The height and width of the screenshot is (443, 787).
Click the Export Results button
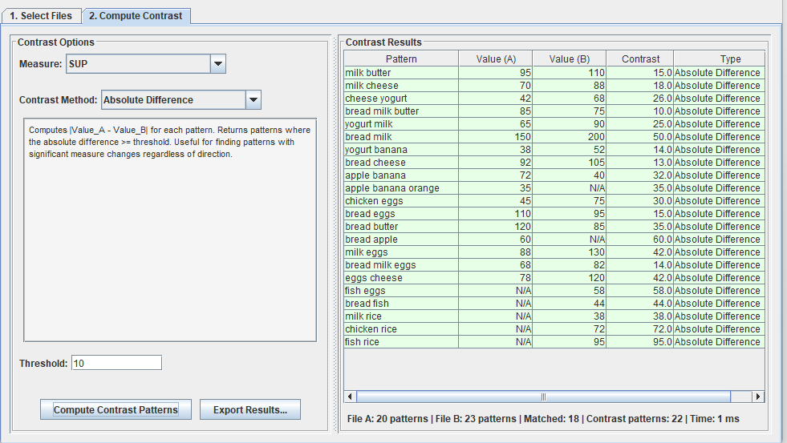[249, 409]
